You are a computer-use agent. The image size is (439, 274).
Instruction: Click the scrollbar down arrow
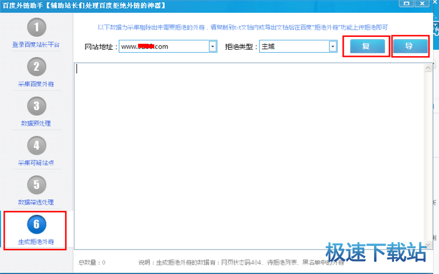pos(428,245)
